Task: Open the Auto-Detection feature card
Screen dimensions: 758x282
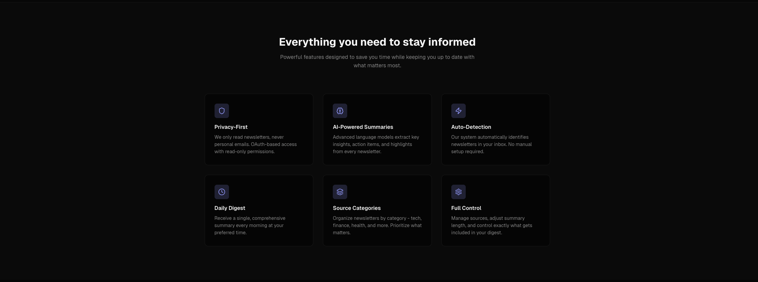Action: click(x=495, y=129)
